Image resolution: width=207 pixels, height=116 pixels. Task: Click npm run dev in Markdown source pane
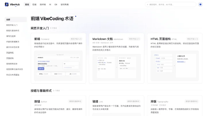102,69
